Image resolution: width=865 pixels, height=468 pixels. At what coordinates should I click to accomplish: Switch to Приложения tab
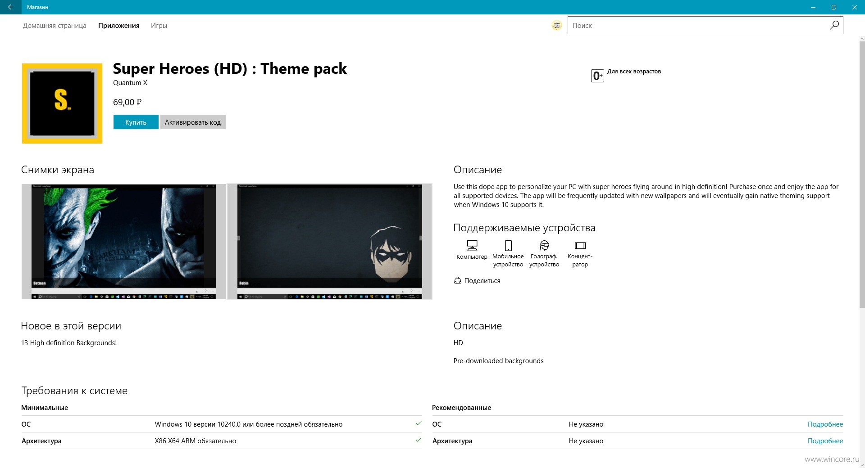[x=119, y=26]
